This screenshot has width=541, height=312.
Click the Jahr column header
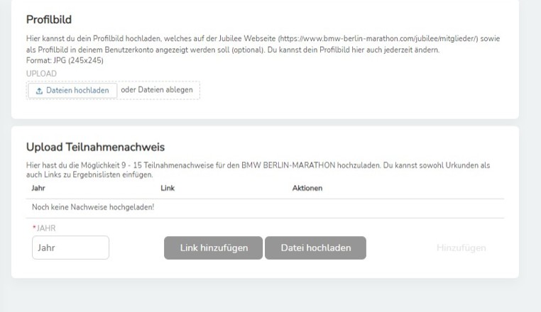(38, 188)
